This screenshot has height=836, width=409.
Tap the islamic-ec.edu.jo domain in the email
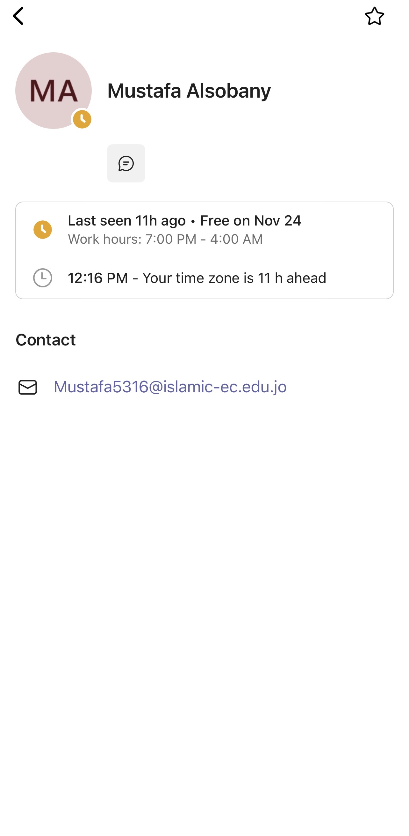point(225,387)
